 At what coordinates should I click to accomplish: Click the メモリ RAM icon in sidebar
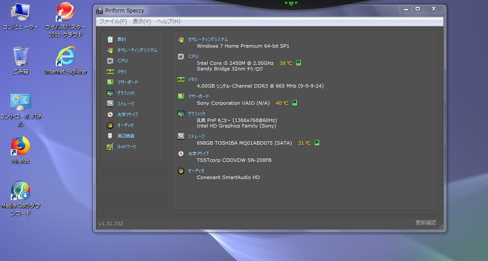click(110, 72)
